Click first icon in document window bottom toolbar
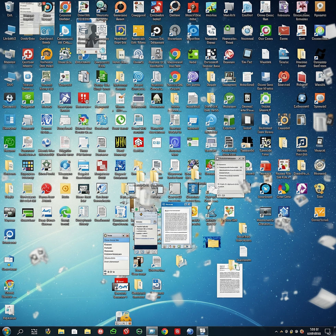Screen dimensions: 336x336 [165, 247]
